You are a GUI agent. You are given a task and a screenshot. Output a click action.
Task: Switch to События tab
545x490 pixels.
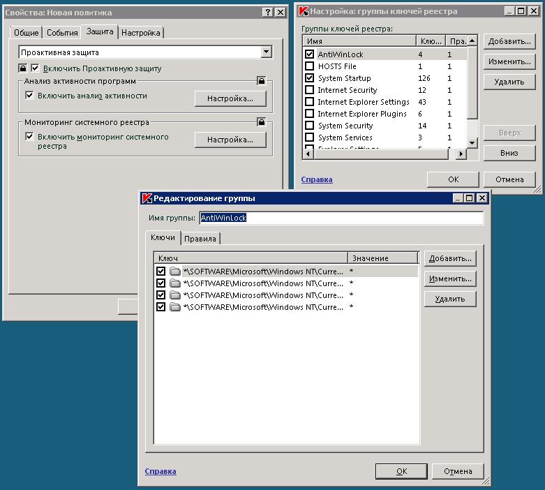(x=62, y=33)
